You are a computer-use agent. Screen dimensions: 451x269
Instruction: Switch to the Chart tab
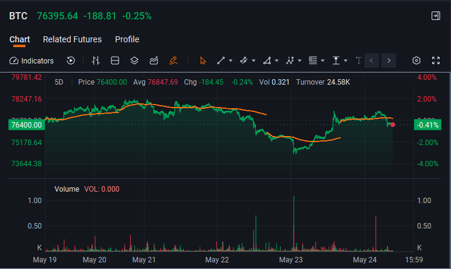[x=19, y=39]
